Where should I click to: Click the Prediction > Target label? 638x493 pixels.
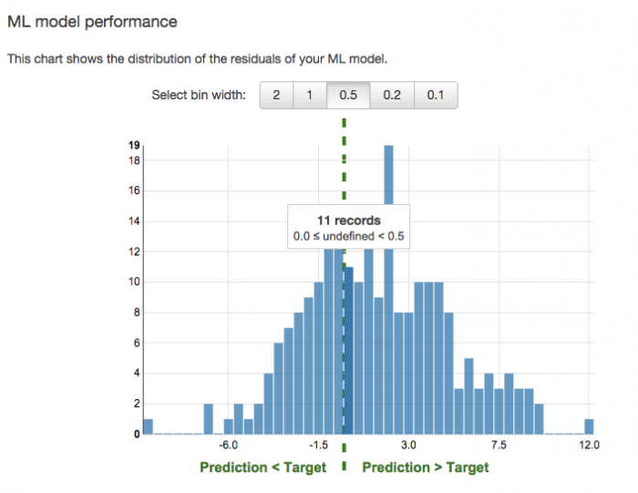[x=426, y=467]
